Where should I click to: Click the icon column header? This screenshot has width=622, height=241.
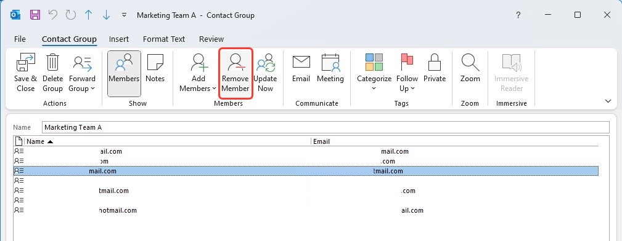point(18,141)
